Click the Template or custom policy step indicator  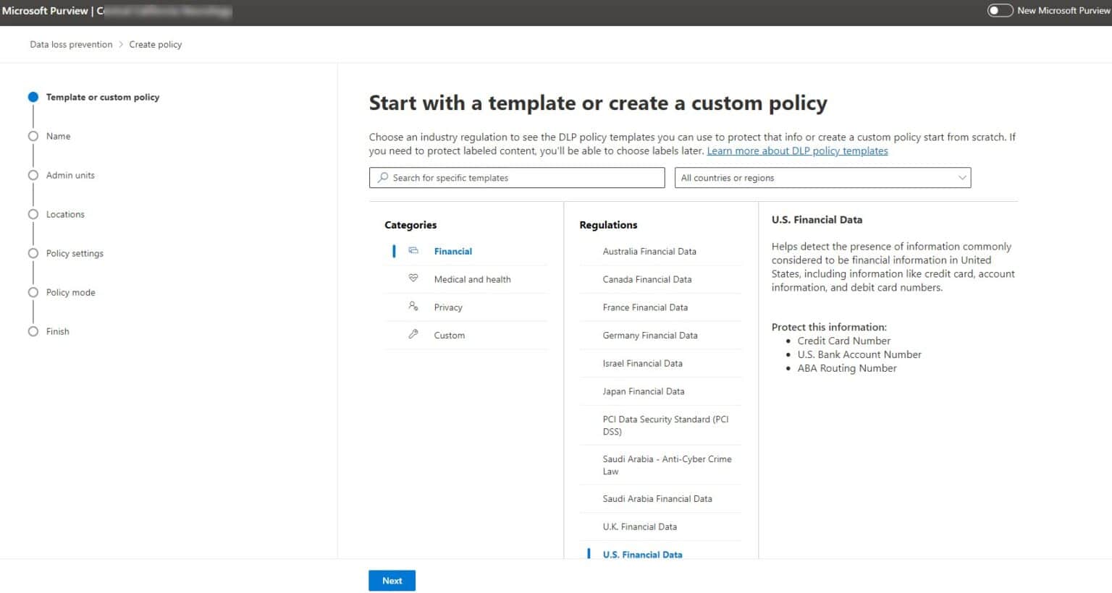point(33,96)
